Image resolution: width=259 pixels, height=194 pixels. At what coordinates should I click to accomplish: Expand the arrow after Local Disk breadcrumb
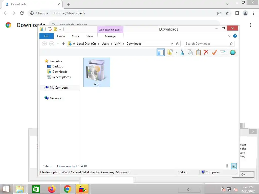[x=99, y=44]
